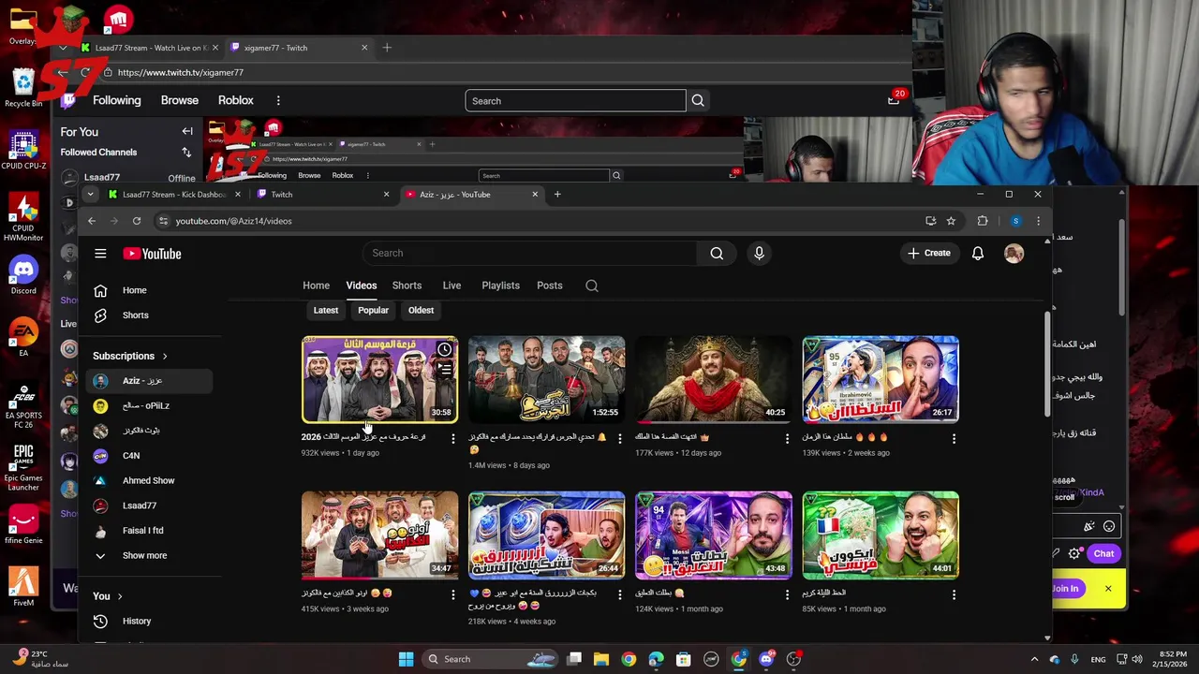Click the YouTube address bar URL
1199x674 pixels.
[x=233, y=221]
